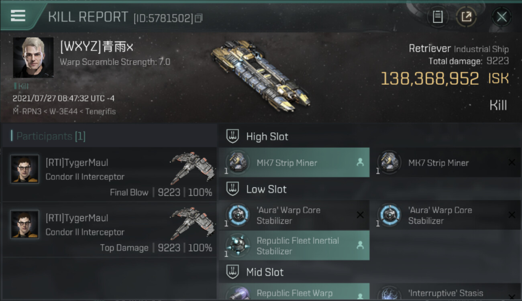
Task: Click the Participants [1] header
Action: pyautogui.click(x=51, y=136)
